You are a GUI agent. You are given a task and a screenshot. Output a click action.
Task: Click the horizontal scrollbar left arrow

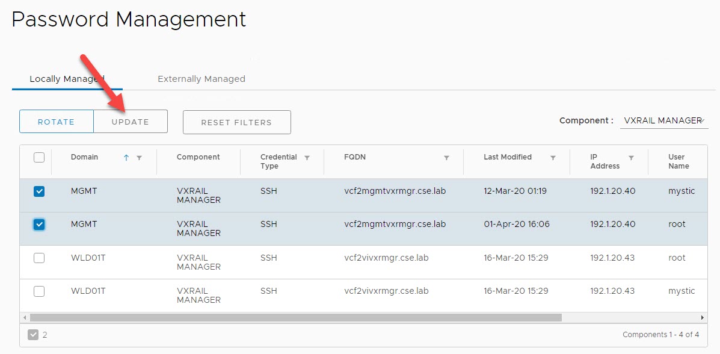(x=25, y=317)
